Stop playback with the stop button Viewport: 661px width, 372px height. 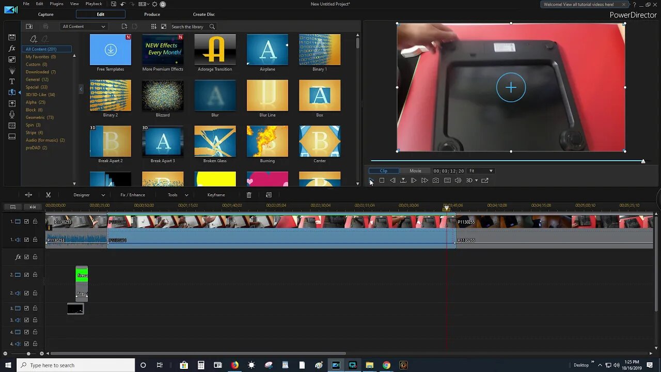[382, 180]
